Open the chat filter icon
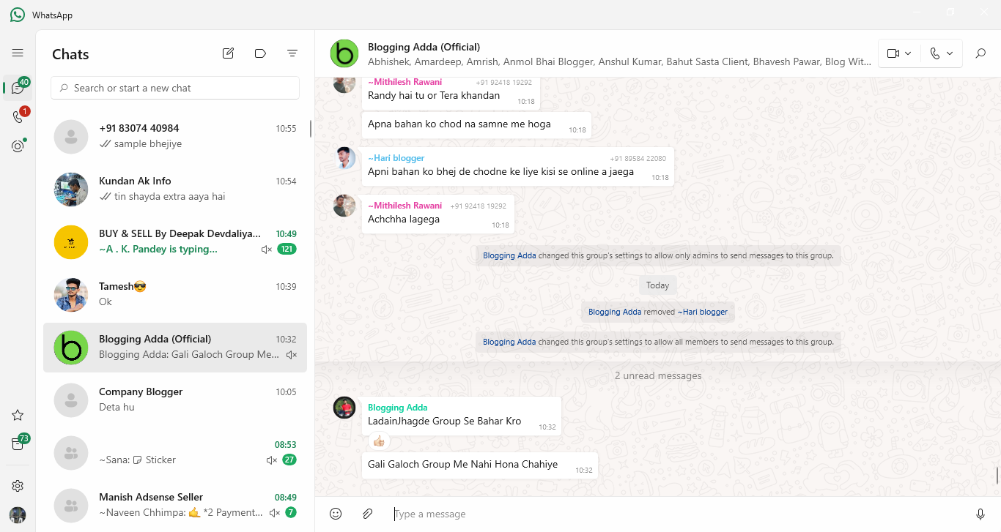The image size is (1001, 532). point(292,53)
